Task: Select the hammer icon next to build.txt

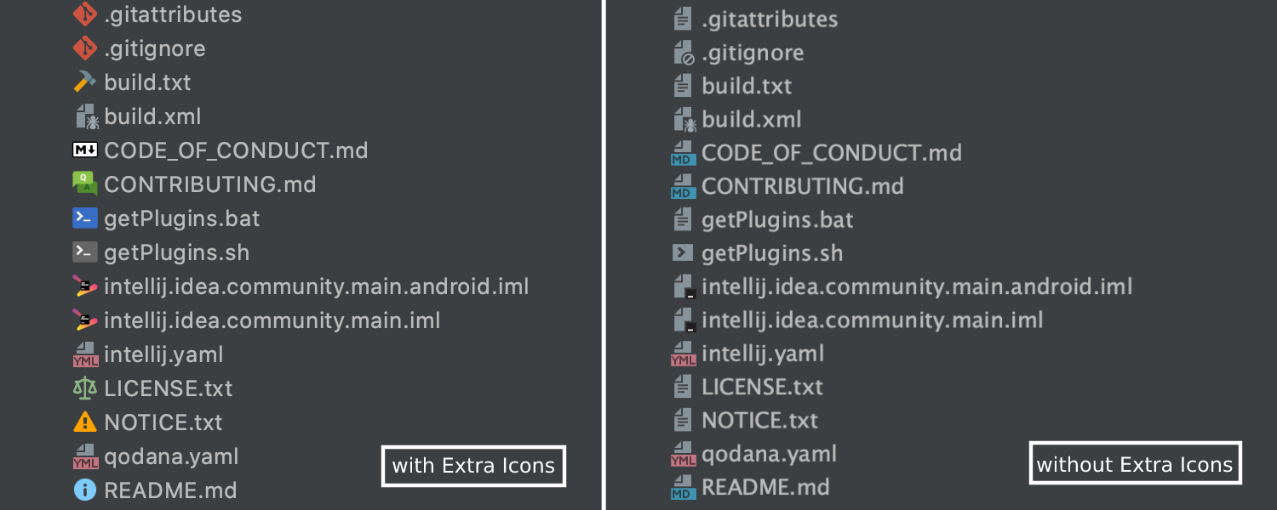Action: [x=85, y=82]
